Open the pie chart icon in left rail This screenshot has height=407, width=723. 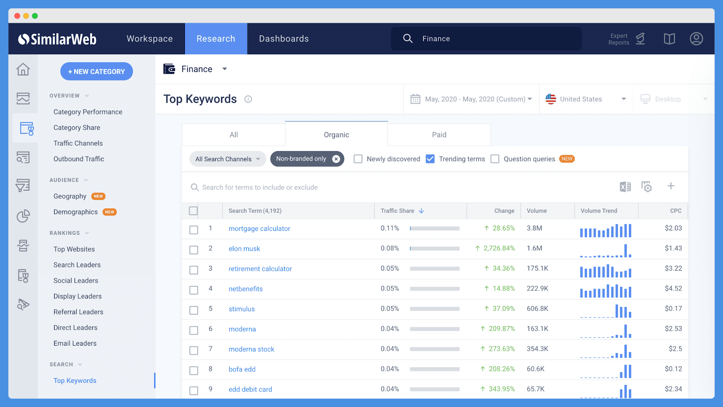[x=23, y=216]
